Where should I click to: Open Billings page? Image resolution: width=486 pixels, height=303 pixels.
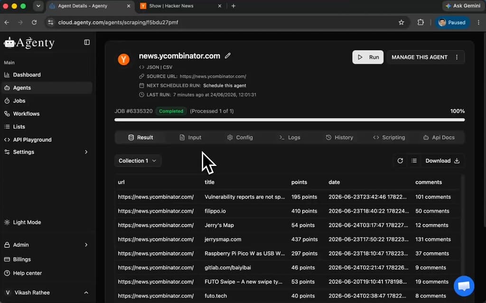[47, 259]
